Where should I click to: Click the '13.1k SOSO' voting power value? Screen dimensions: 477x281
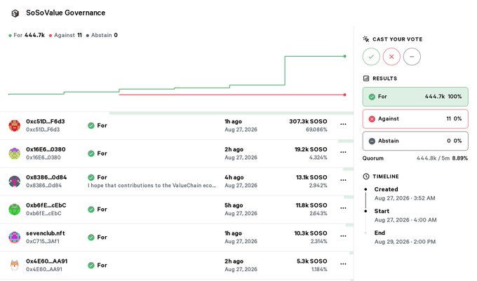click(x=311, y=177)
